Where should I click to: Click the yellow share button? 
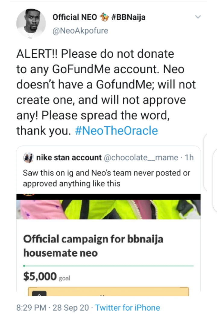click(x=108, y=292)
